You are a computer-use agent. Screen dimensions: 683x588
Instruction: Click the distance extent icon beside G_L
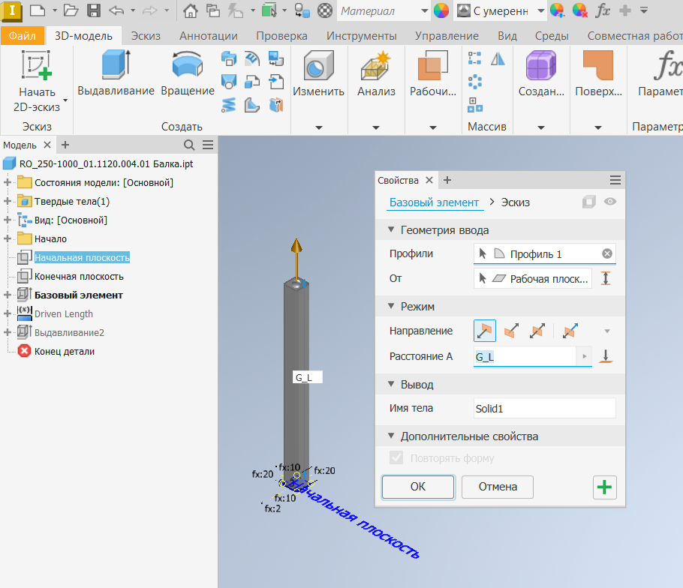point(606,356)
